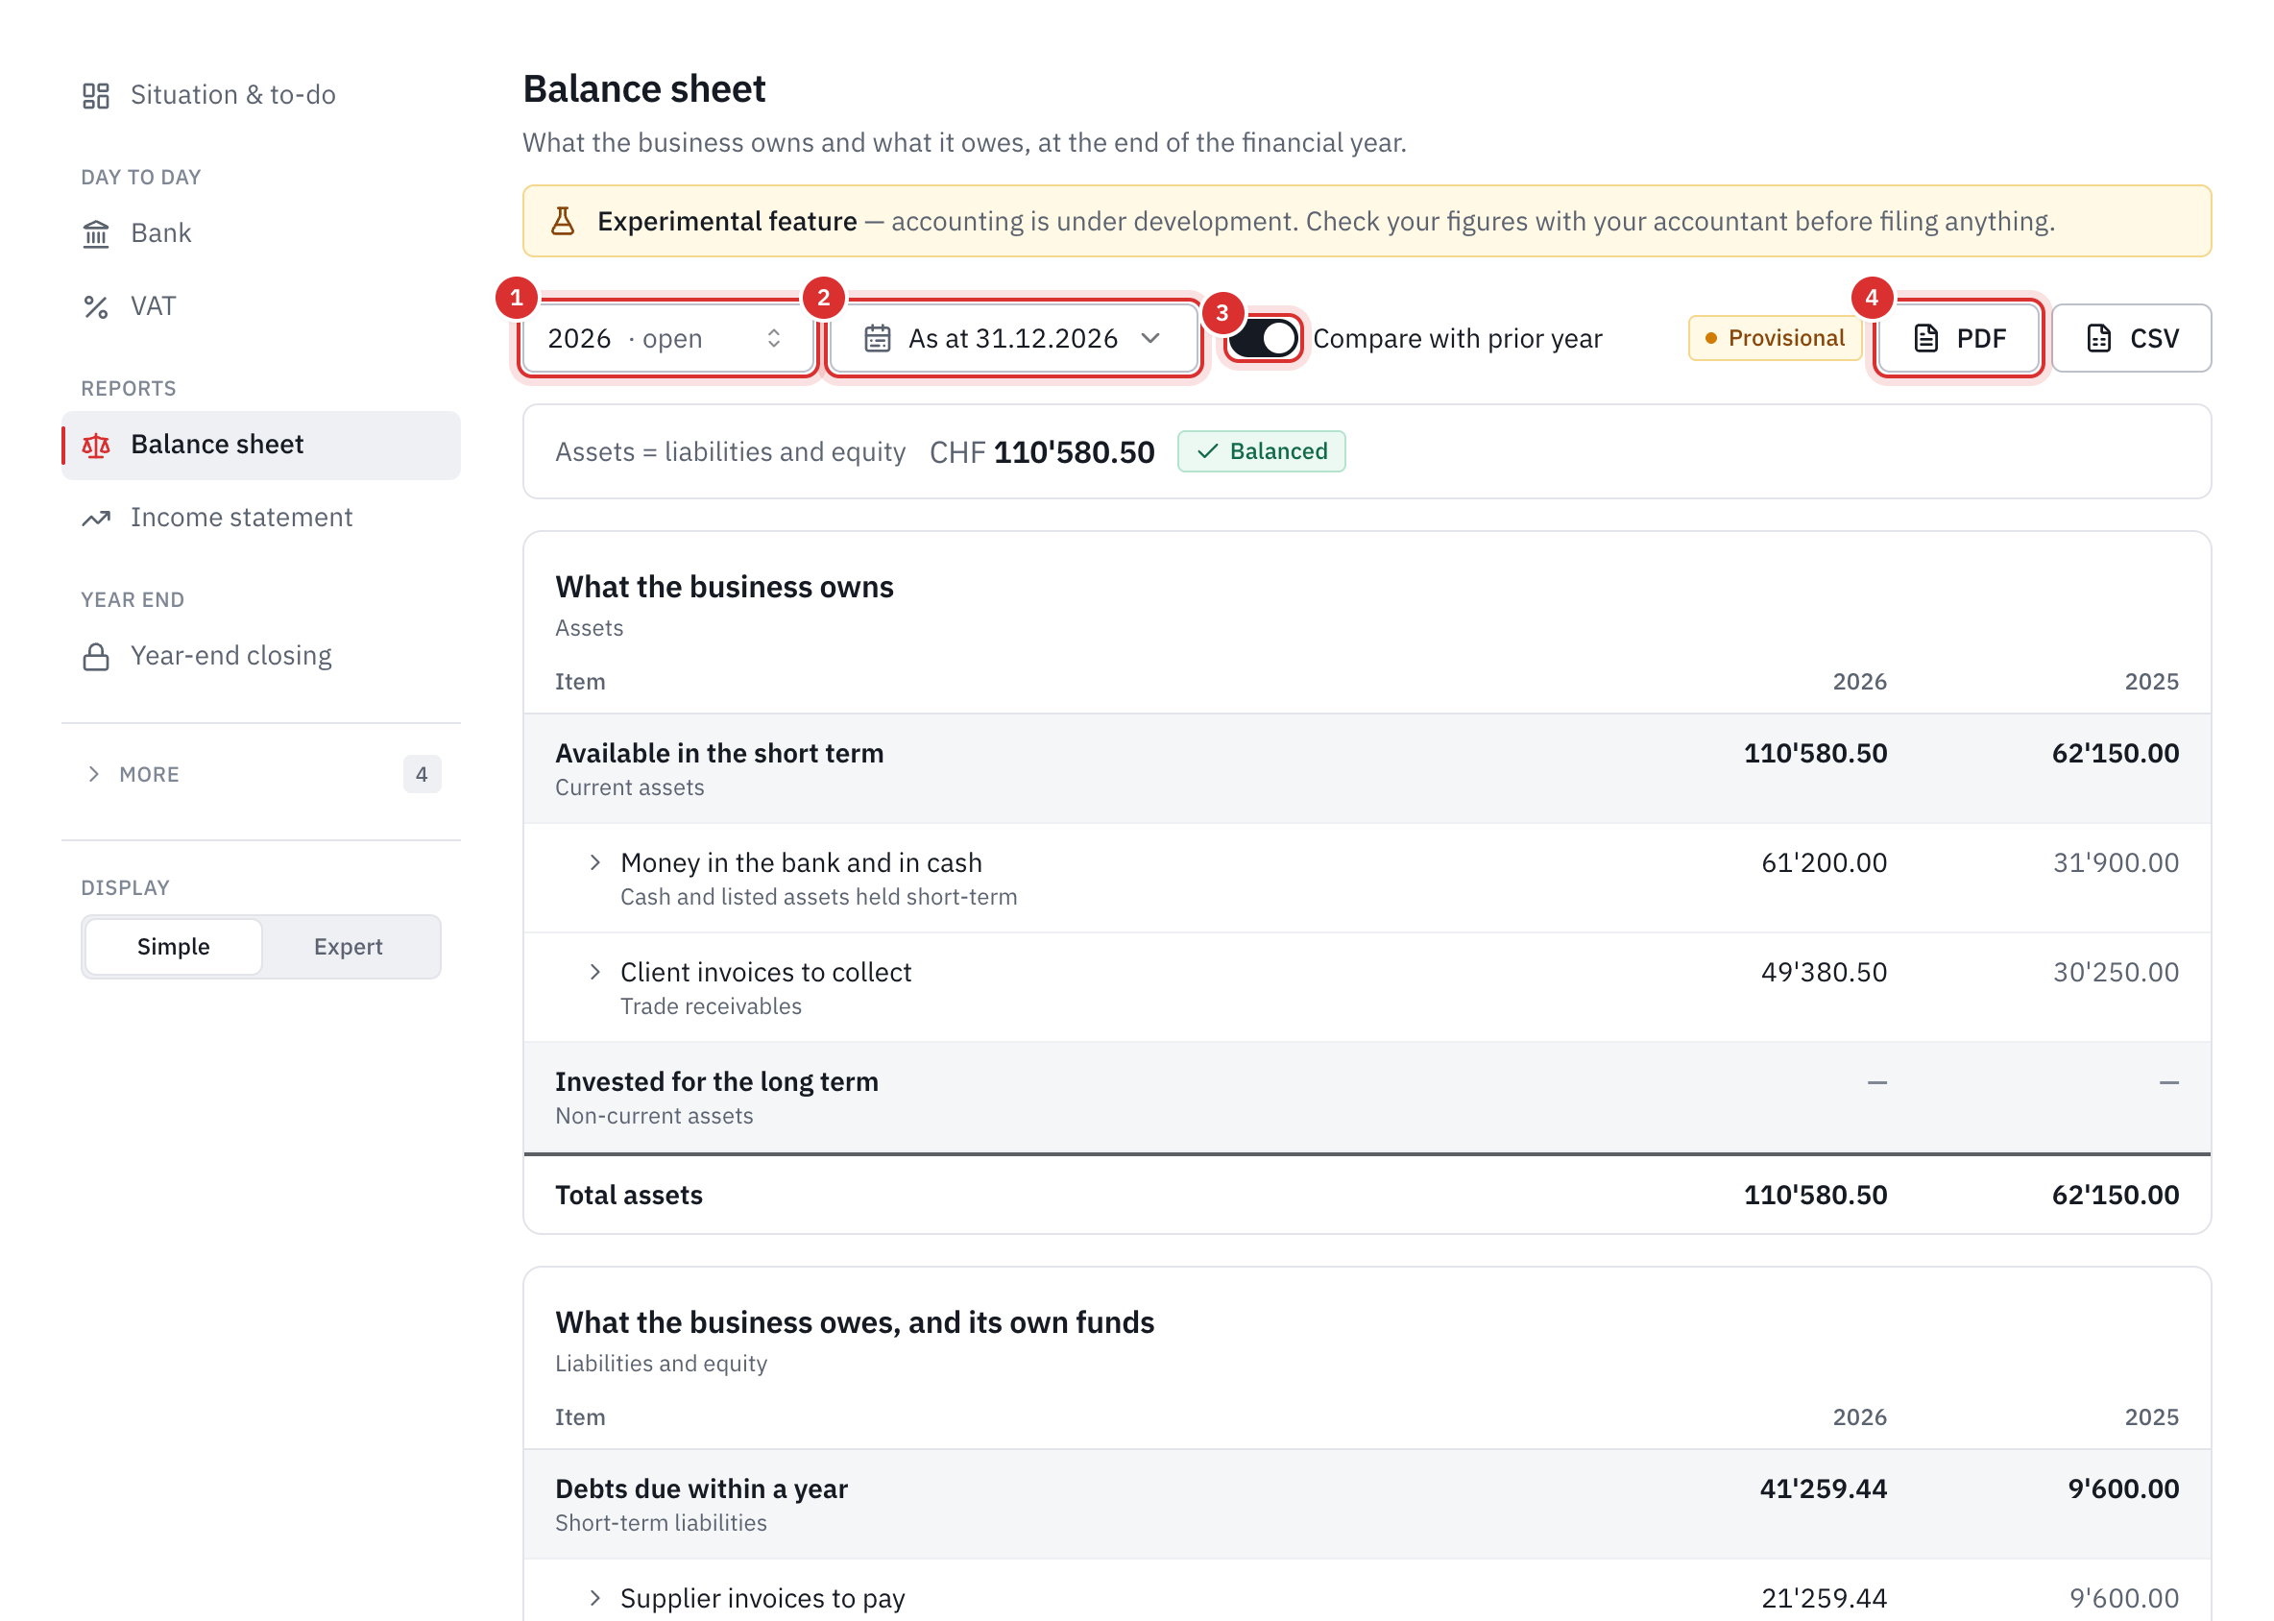Image resolution: width=2274 pixels, height=1621 pixels.
Task: Click the 49'380.50 receivables value
Action: (1823, 972)
